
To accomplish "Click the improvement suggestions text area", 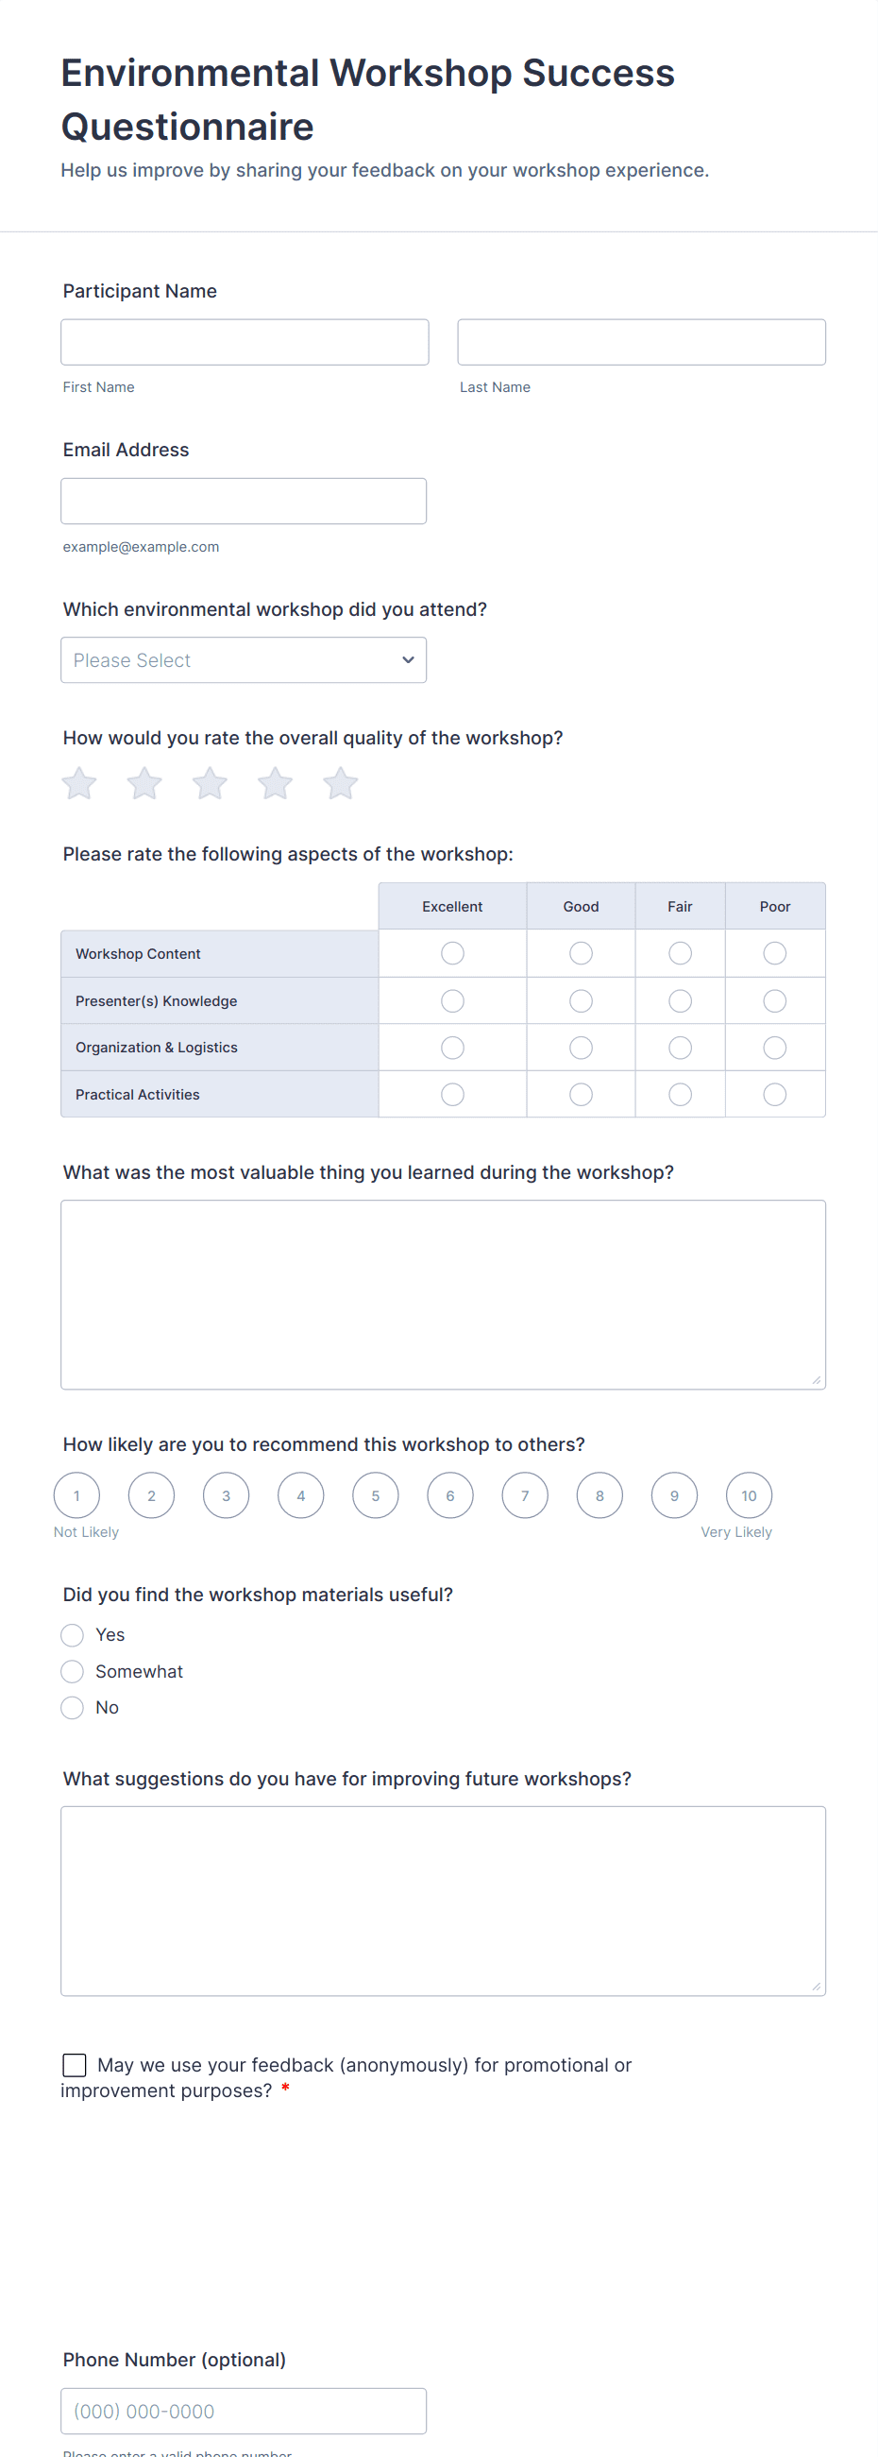I will pyautogui.click(x=443, y=1900).
